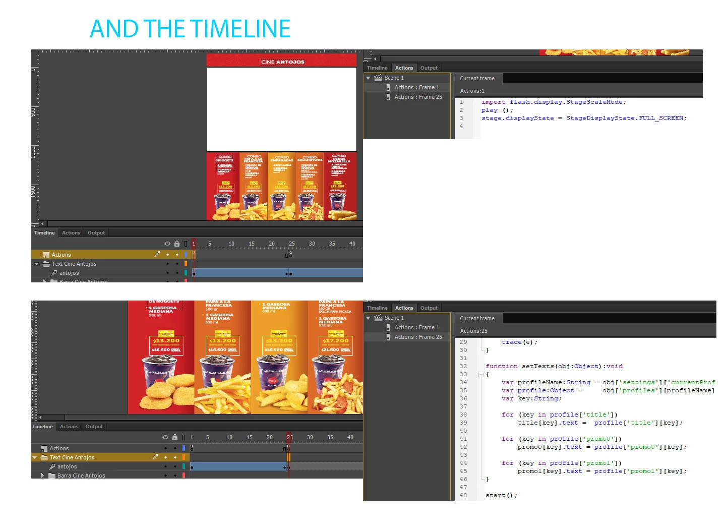Image resolution: width=726 pixels, height=532 pixels.
Task: Open Output tab beside upper Timeline tab
Action: [x=96, y=233]
